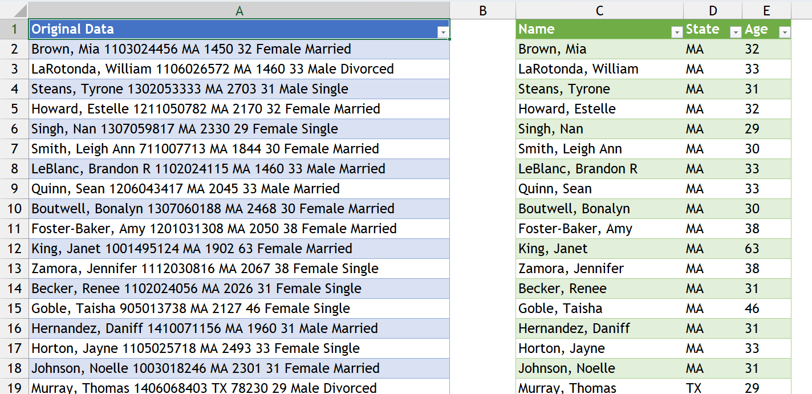Open the State column filter dropdown

click(735, 33)
